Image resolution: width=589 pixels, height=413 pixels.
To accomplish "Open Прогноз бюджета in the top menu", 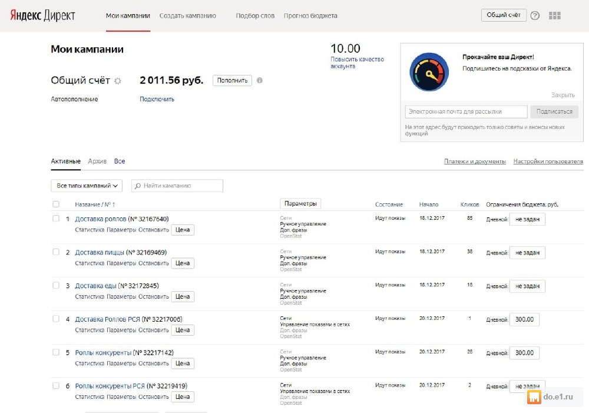I will [x=310, y=16].
